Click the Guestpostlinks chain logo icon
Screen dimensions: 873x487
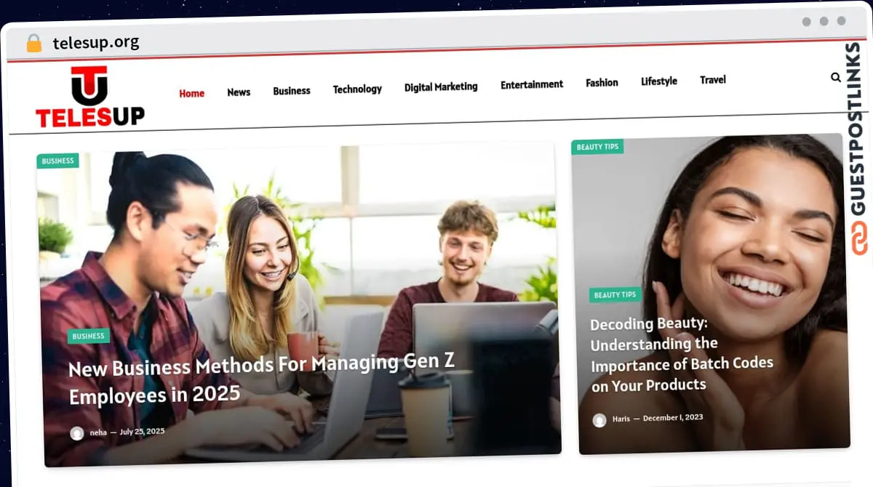[x=860, y=238]
